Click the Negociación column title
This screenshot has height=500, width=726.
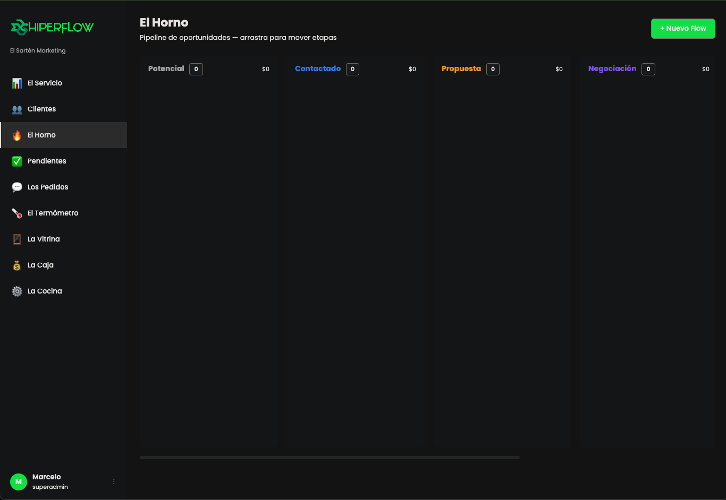612,68
